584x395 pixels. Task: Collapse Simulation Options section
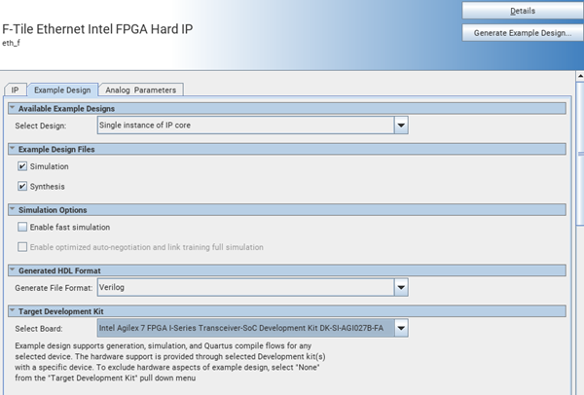click(x=13, y=209)
